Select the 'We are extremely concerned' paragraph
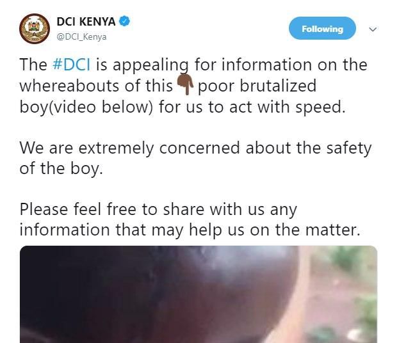399x343 pixels. [195, 158]
